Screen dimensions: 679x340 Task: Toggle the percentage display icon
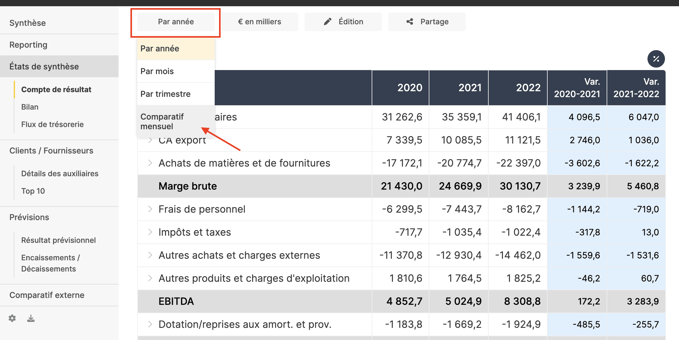tap(656, 59)
